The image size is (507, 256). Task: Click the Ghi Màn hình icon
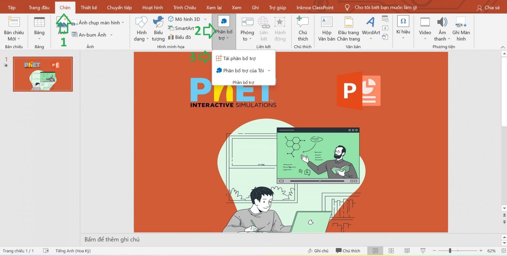[461, 22]
